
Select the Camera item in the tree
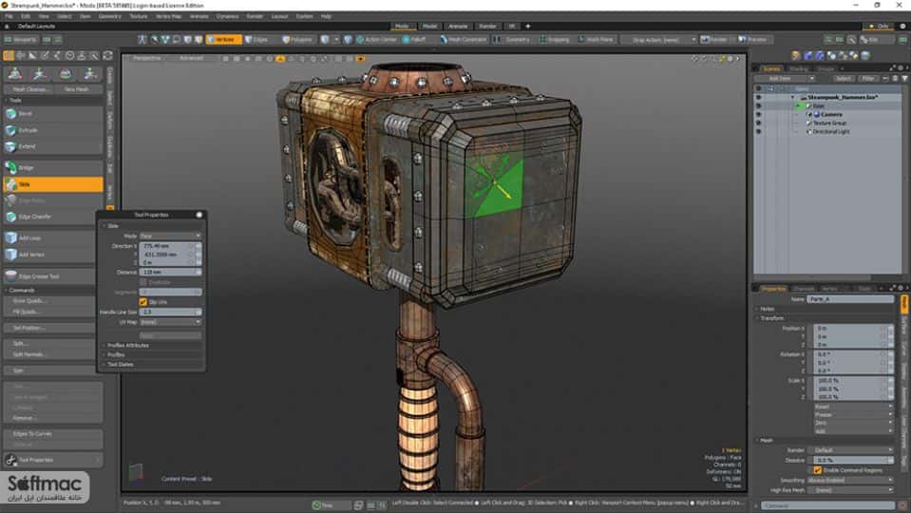pyautogui.click(x=831, y=114)
